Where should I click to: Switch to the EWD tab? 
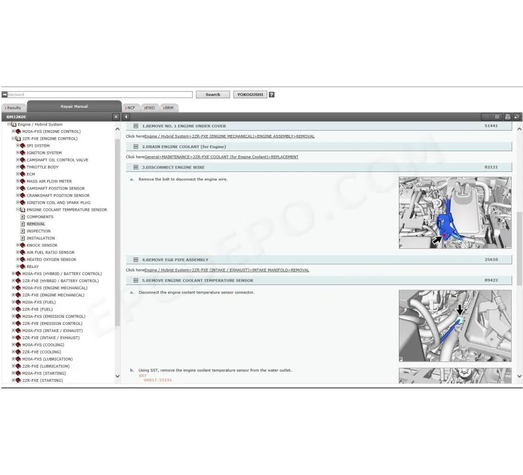click(150, 108)
